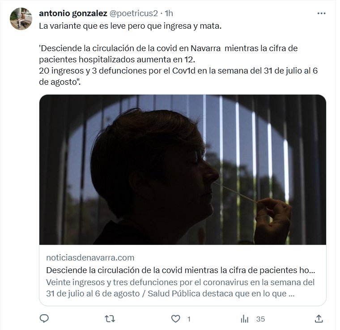Click antonio gonzalez's profile avatar
The width and height of the screenshot is (340, 330).
point(21,19)
